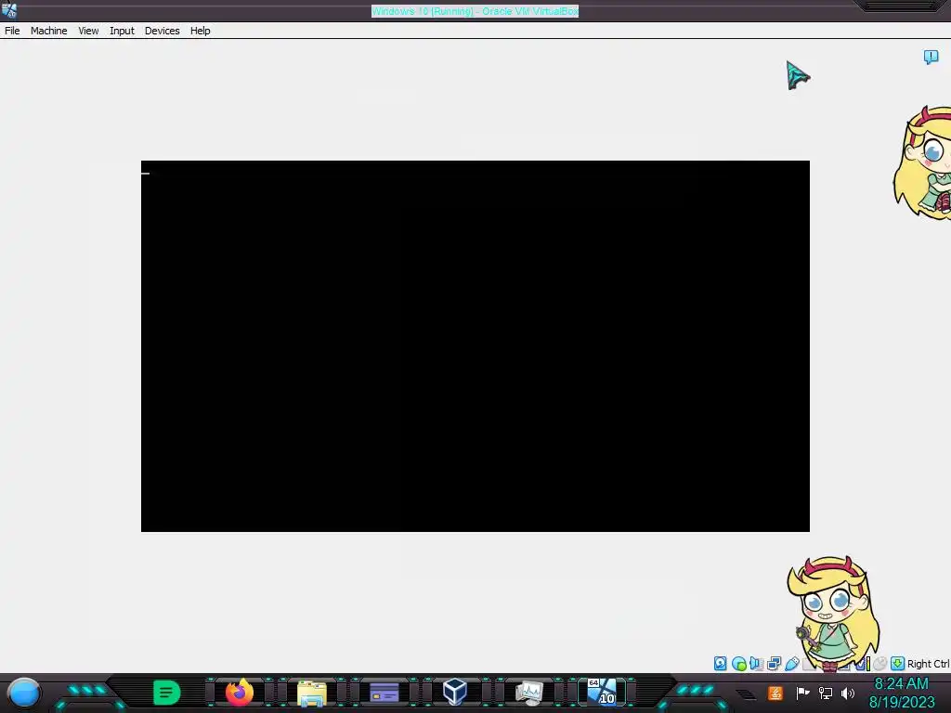Open the Help menu
Screen dimensions: 951x713
(x=201, y=31)
